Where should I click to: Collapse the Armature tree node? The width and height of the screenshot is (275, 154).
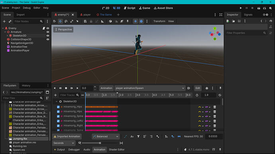coord(5,32)
